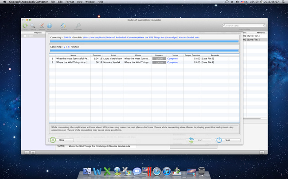Open Finder from the Dock

pyautogui.click(x=87, y=172)
